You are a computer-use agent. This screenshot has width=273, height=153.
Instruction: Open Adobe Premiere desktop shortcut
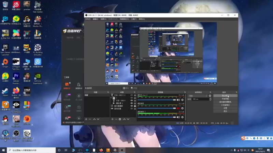(16, 79)
